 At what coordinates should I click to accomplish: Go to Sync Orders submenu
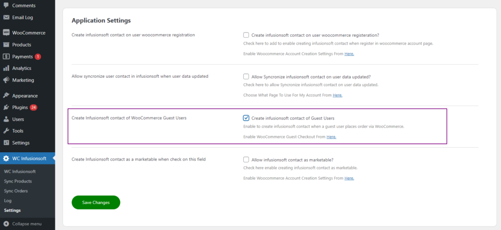[16, 191]
